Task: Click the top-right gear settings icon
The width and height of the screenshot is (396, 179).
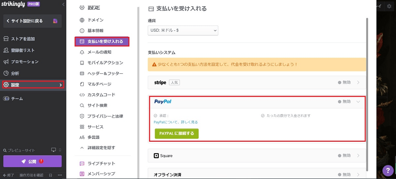Action: click(x=389, y=6)
